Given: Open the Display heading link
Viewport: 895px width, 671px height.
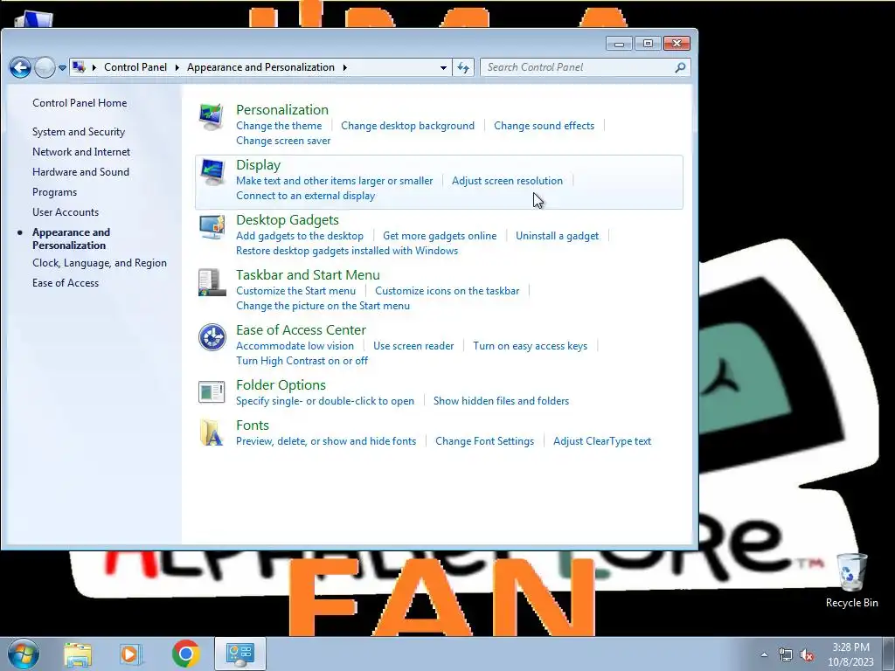Looking at the screenshot, I should pyautogui.click(x=258, y=165).
